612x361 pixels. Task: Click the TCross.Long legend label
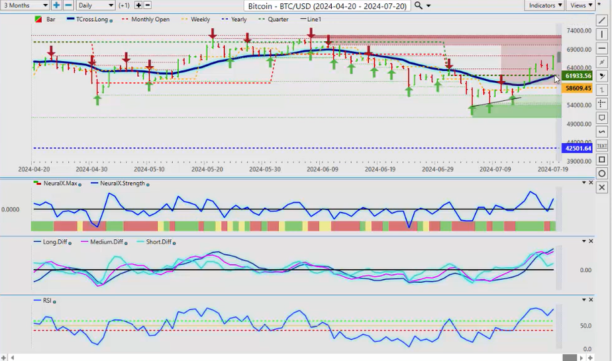click(x=91, y=19)
